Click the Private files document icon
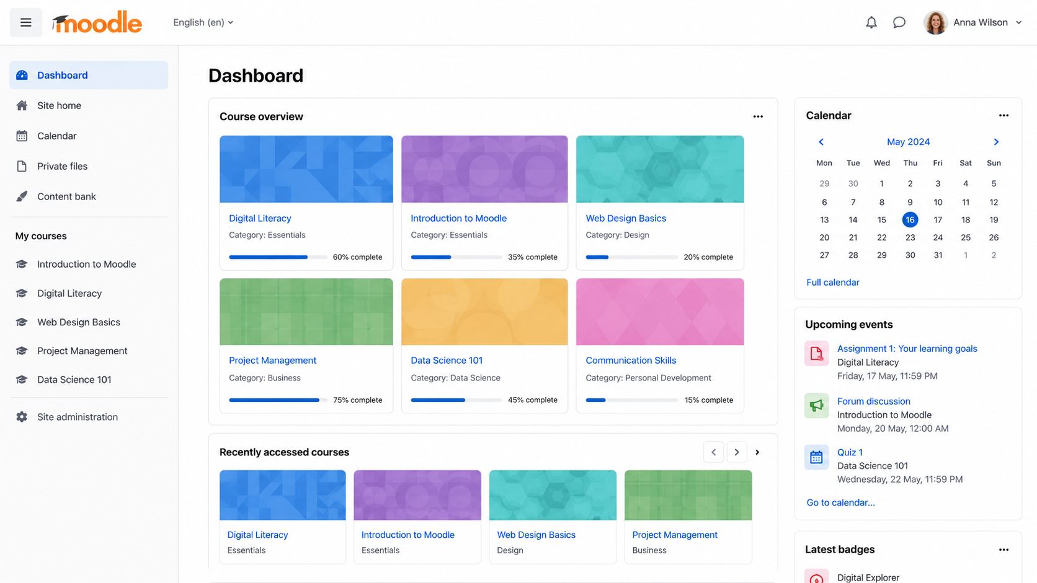Screen dimensions: 1037x583 22,166
